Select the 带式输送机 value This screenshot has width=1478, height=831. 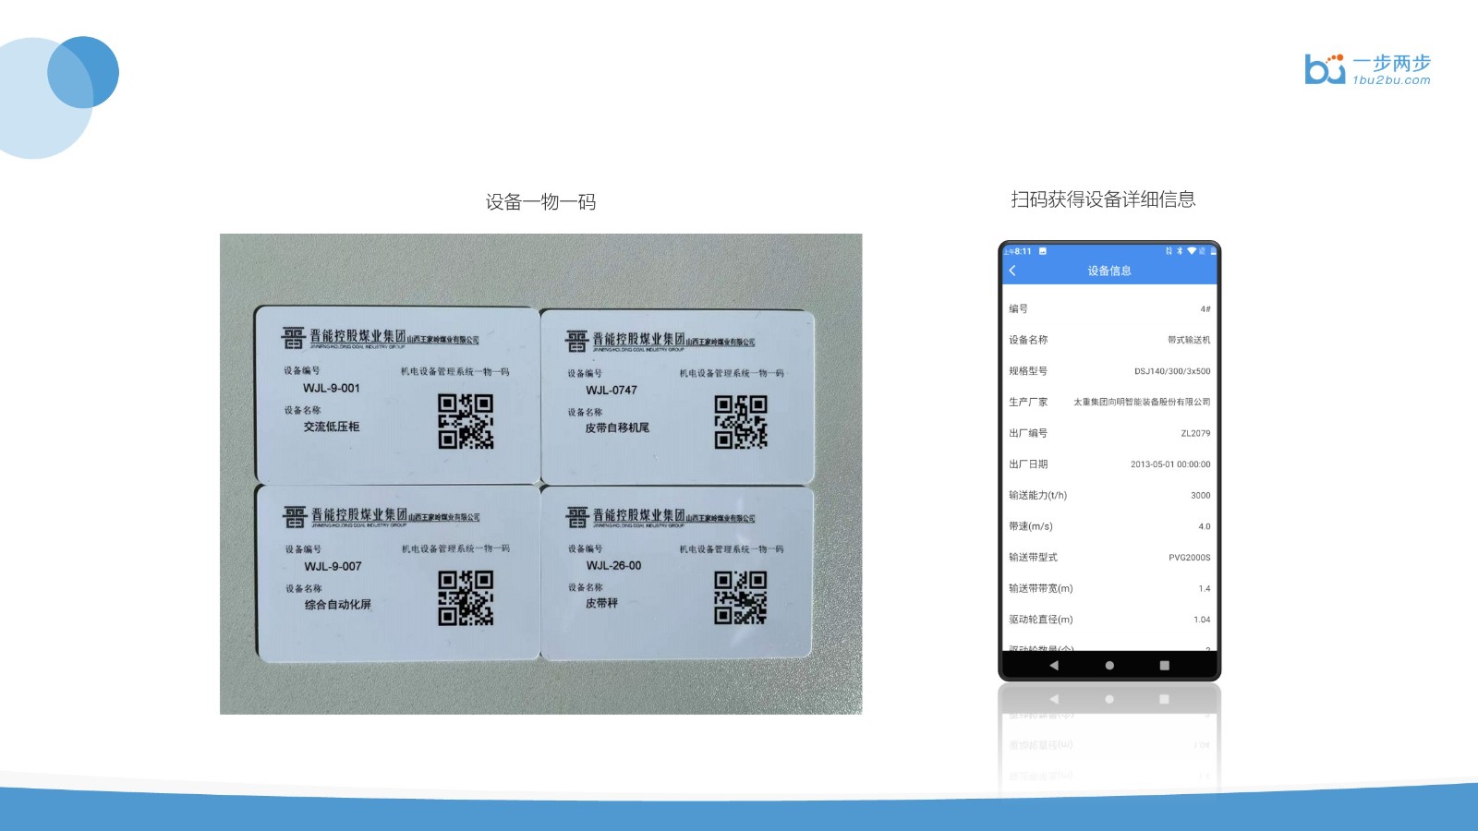pos(1189,340)
